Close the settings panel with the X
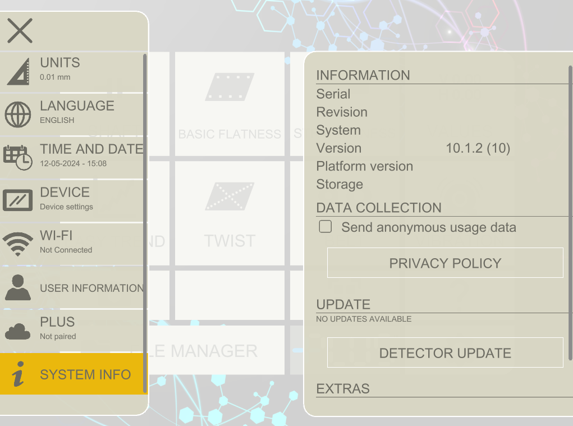The width and height of the screenshot is (573, 426). pyautogui.click(x=19, y=30)
